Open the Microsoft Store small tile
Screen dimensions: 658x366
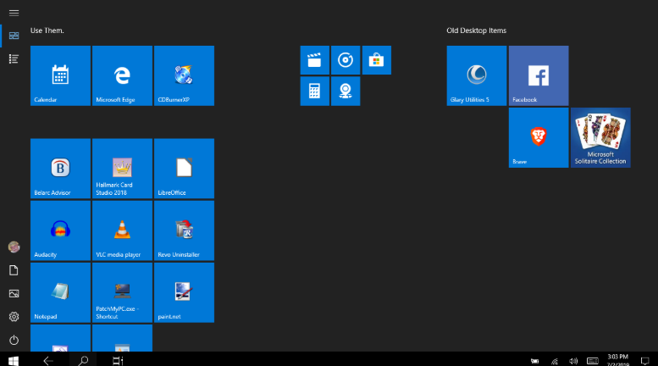pos(376,60)
